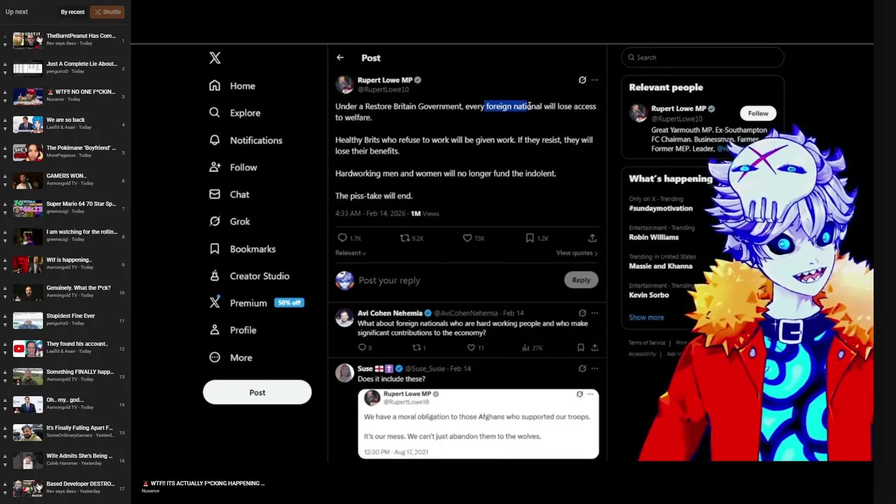The height and width of the screenshot is (504, 896).
Task: Click back arrow beside Post header
Action: coord(340,57)
